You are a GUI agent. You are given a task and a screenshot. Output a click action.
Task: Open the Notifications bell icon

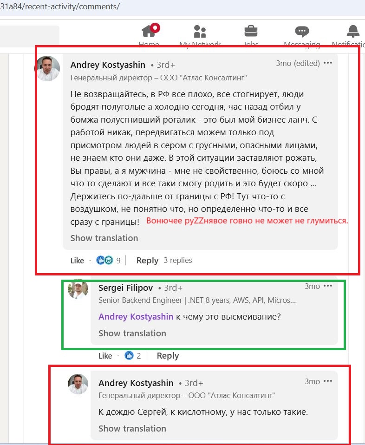click(x=353, y=31)
